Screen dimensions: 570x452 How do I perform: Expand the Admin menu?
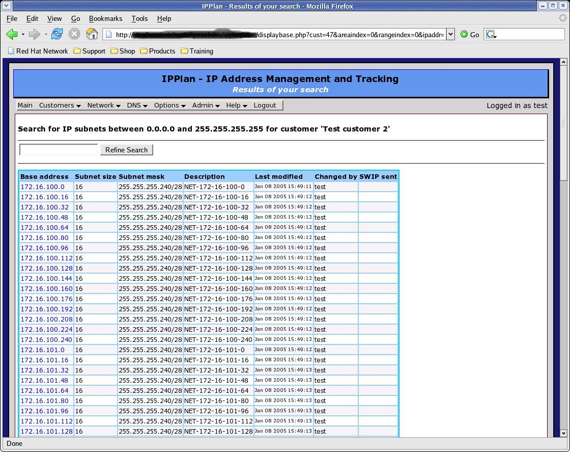(203, 105)
